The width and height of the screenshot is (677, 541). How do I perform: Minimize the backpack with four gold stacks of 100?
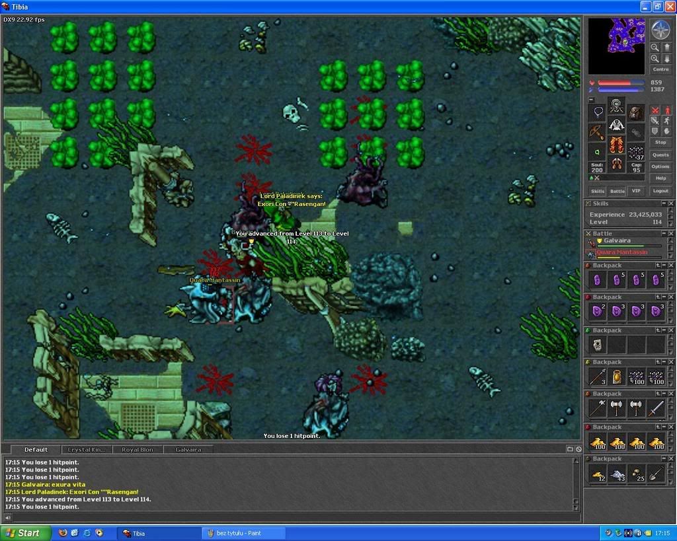tap(664, 427)
